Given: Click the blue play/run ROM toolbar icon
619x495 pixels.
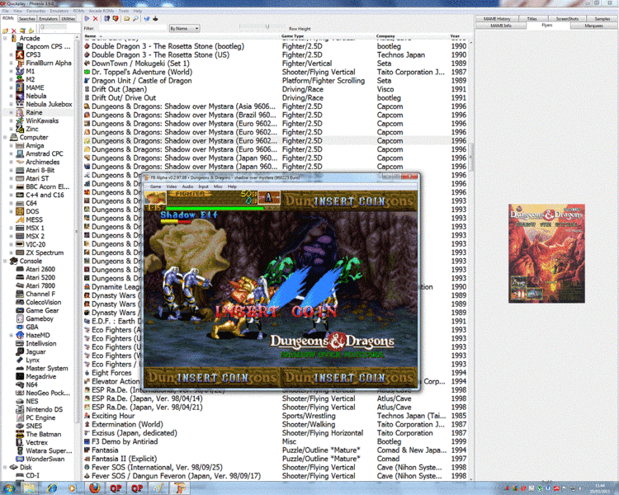Looking at the screenshot, I should pos(87,18).
